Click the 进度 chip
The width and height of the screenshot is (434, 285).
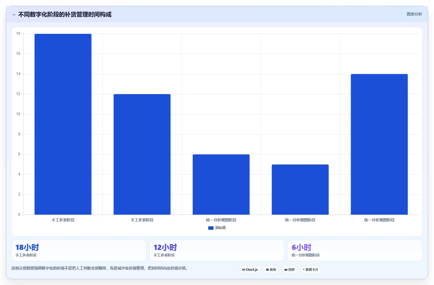[x=289, y=270]
